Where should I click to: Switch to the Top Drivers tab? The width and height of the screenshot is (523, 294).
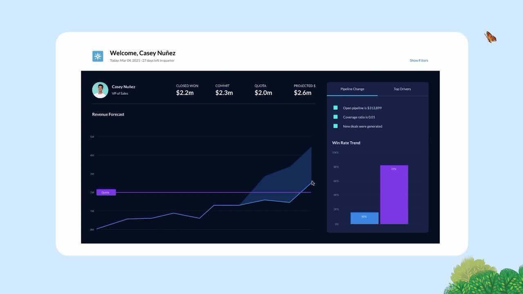point(402,89)
